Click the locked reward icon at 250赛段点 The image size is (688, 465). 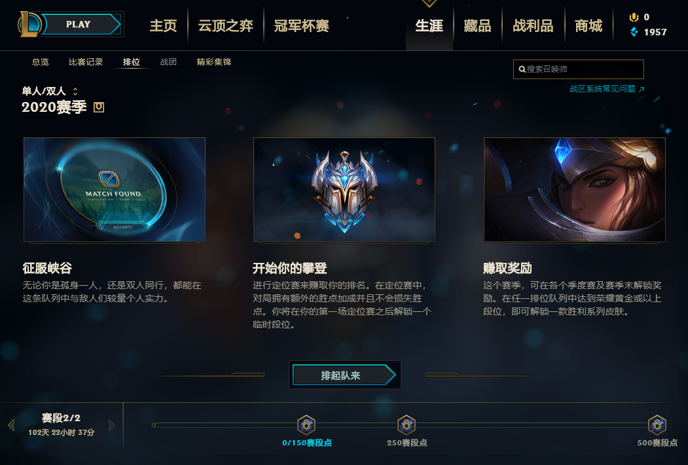(407, 424)
